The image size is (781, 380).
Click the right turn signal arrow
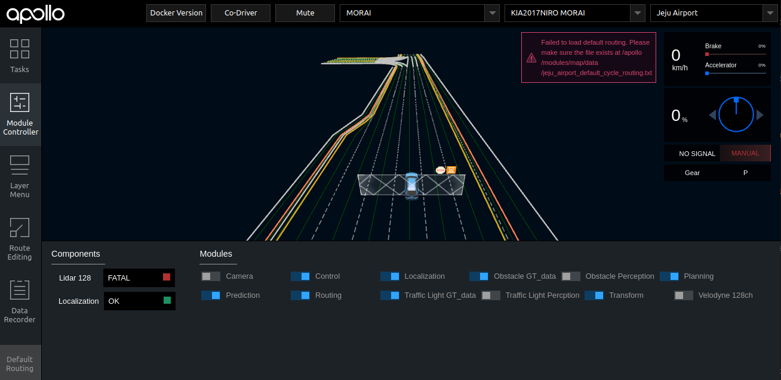click(x=760, y=115)
